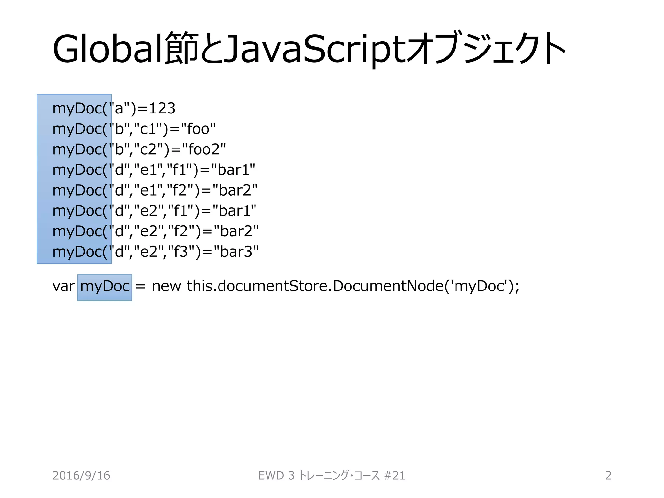Click the slide page number 2
The width and height of the screenshot is (664, 498).
(x=608, y=475)
